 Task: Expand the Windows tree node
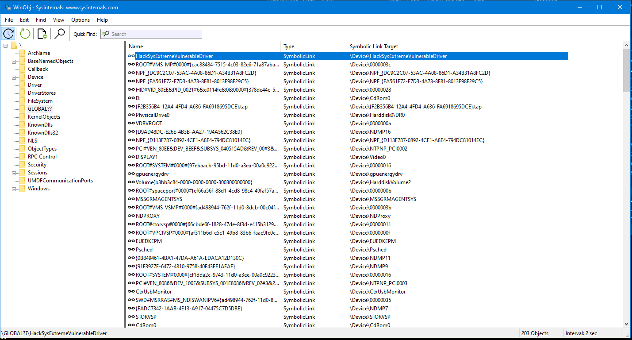click(14, 189)
